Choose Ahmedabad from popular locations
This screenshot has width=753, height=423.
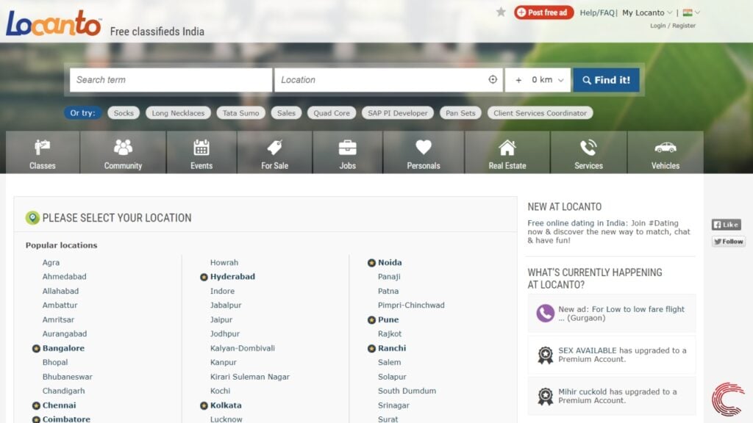point(65,277)
